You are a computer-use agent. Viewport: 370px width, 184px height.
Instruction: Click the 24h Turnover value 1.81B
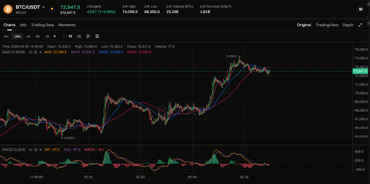(x=205, y=12)
